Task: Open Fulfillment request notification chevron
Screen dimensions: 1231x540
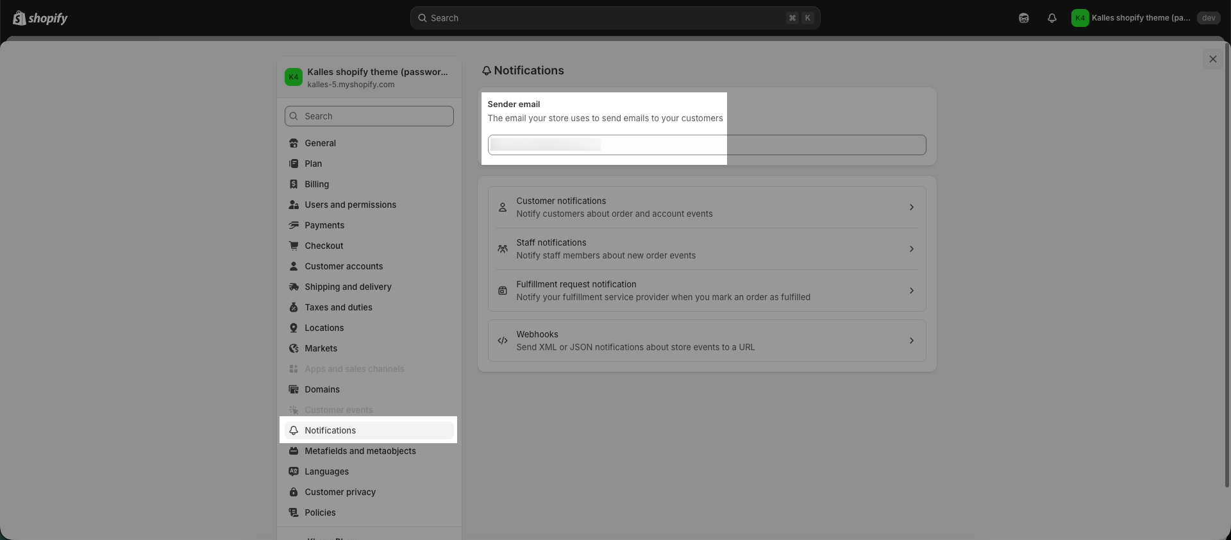Action: click(911, 291)
